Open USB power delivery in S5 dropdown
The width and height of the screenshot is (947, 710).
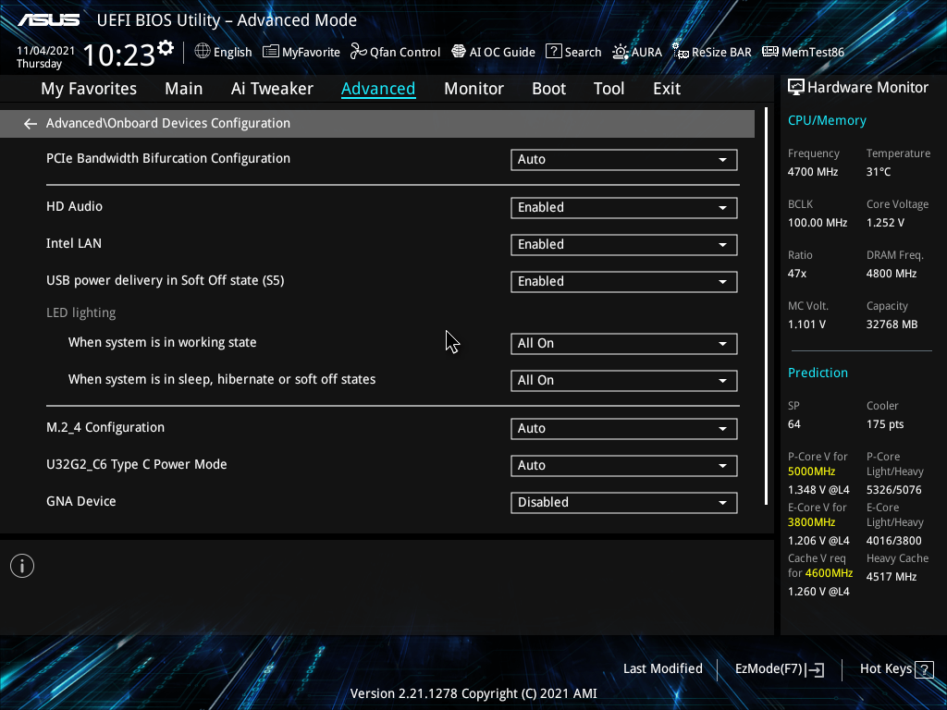coord(624,281)
